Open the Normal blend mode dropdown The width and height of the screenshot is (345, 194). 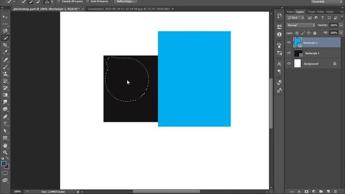(301, 25)
